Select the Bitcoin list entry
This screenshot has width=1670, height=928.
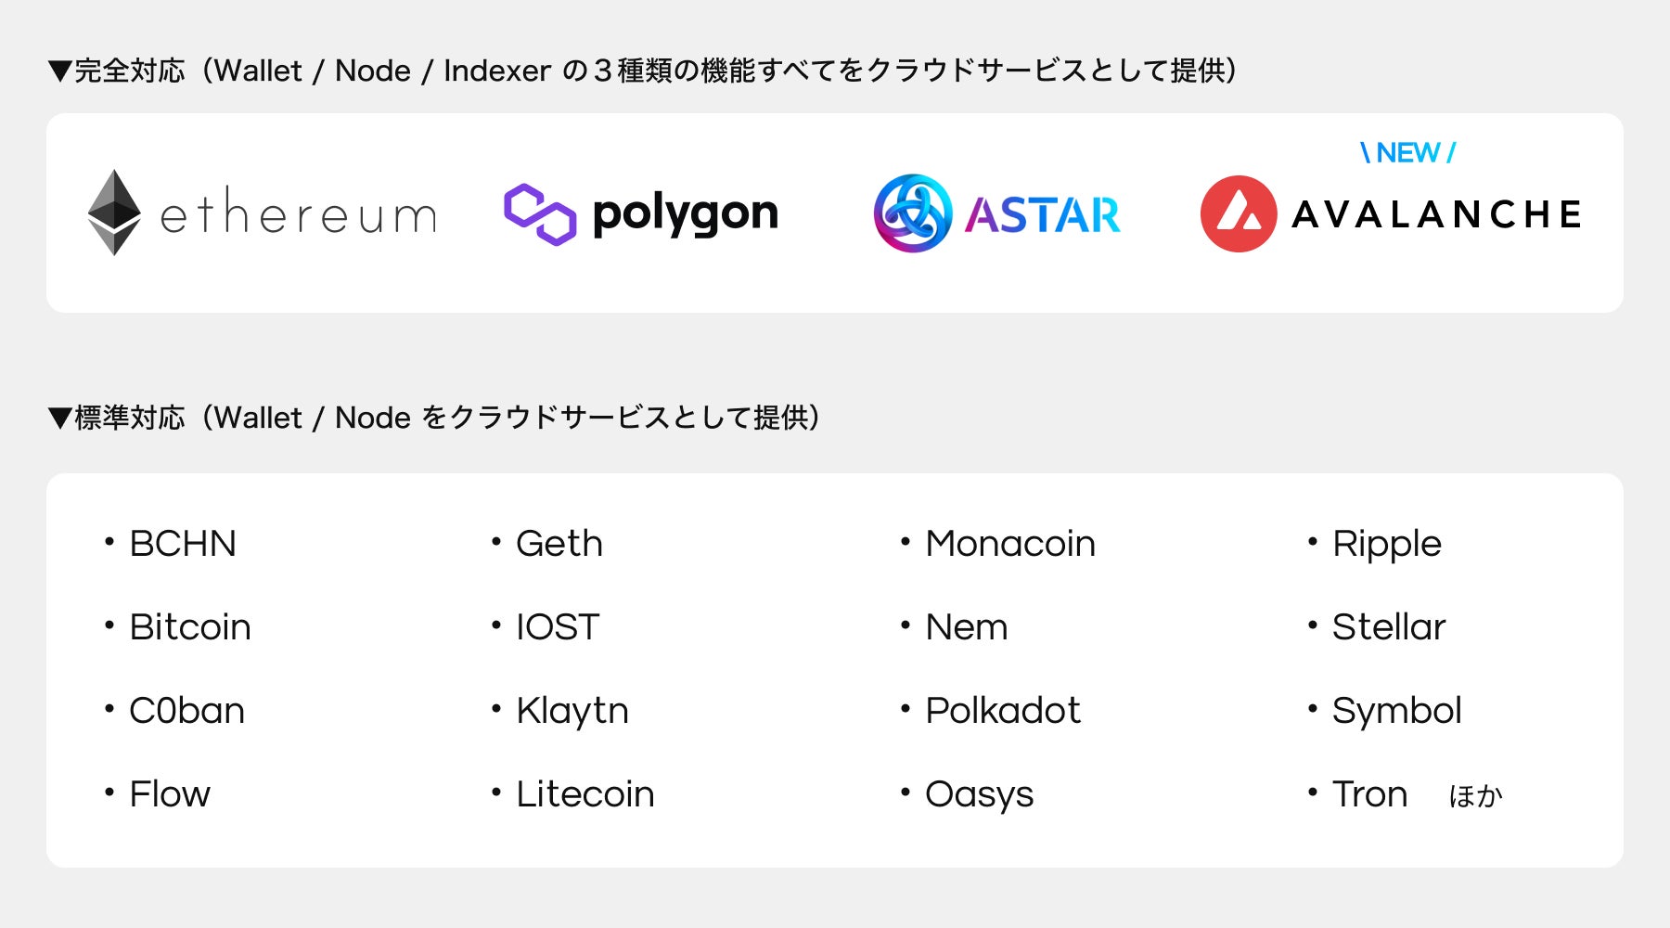[x=190, y=627]
